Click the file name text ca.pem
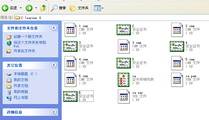209x120 pixels. (x=191, y=76)
